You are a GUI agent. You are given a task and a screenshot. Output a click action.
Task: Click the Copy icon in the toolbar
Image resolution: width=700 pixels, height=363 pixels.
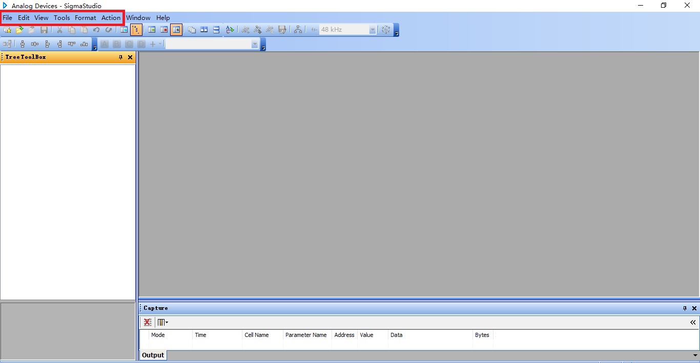coord(72,30)
